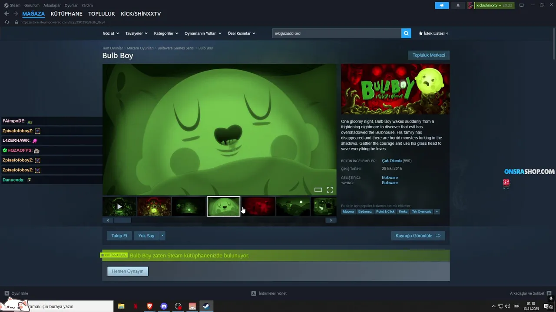
Task: Open the Steam announcements megaphone button
Action: (442, 5)
